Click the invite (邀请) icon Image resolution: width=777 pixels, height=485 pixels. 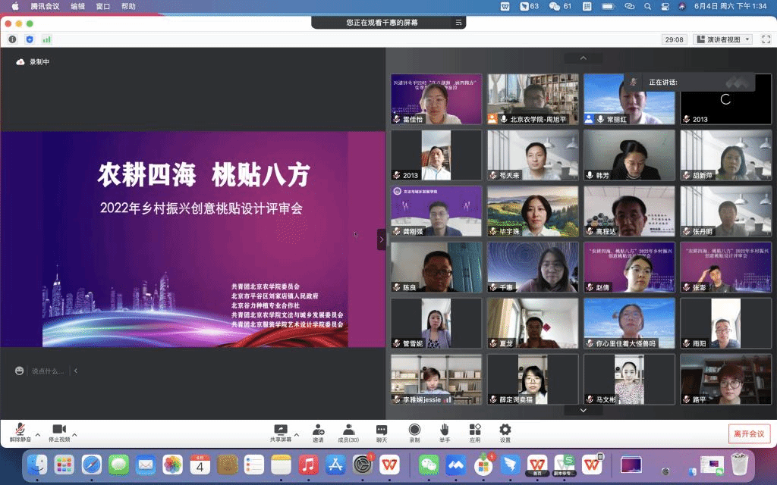pyautogui.click(x=318, y=430)
